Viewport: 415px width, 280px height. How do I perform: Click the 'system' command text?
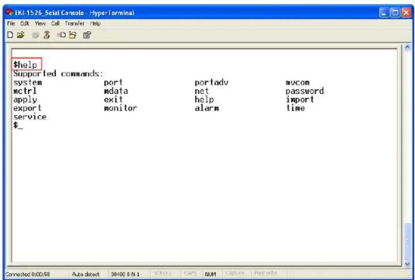tap(27, 83)
